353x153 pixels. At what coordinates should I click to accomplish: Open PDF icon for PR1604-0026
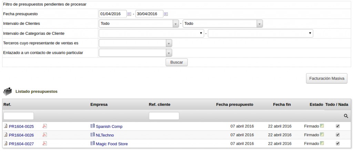coord(44,135)
